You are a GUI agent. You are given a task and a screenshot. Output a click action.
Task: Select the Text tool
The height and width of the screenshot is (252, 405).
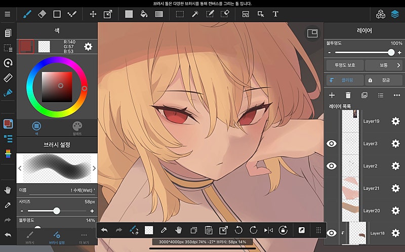[x=275, y=14]
